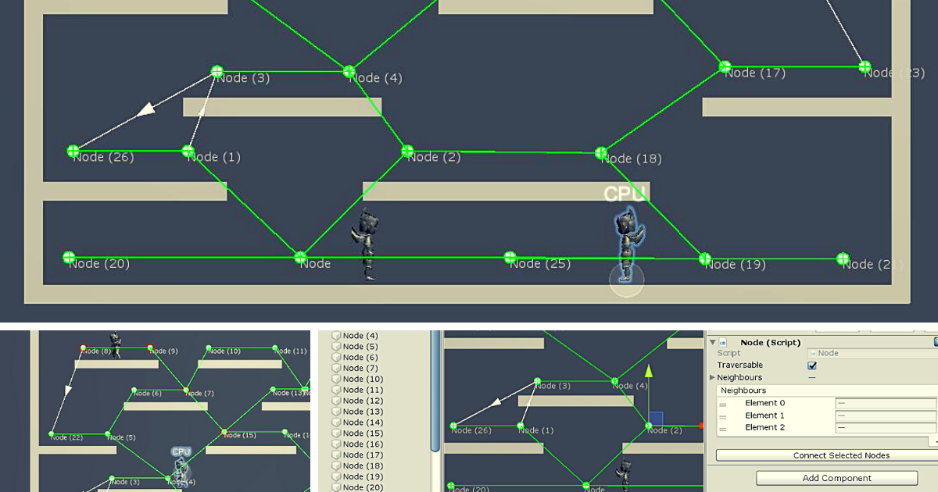Expand the Neighbours property in the inspector
The width and height of the screenshot is (938, 492).
tap(712, 377)
